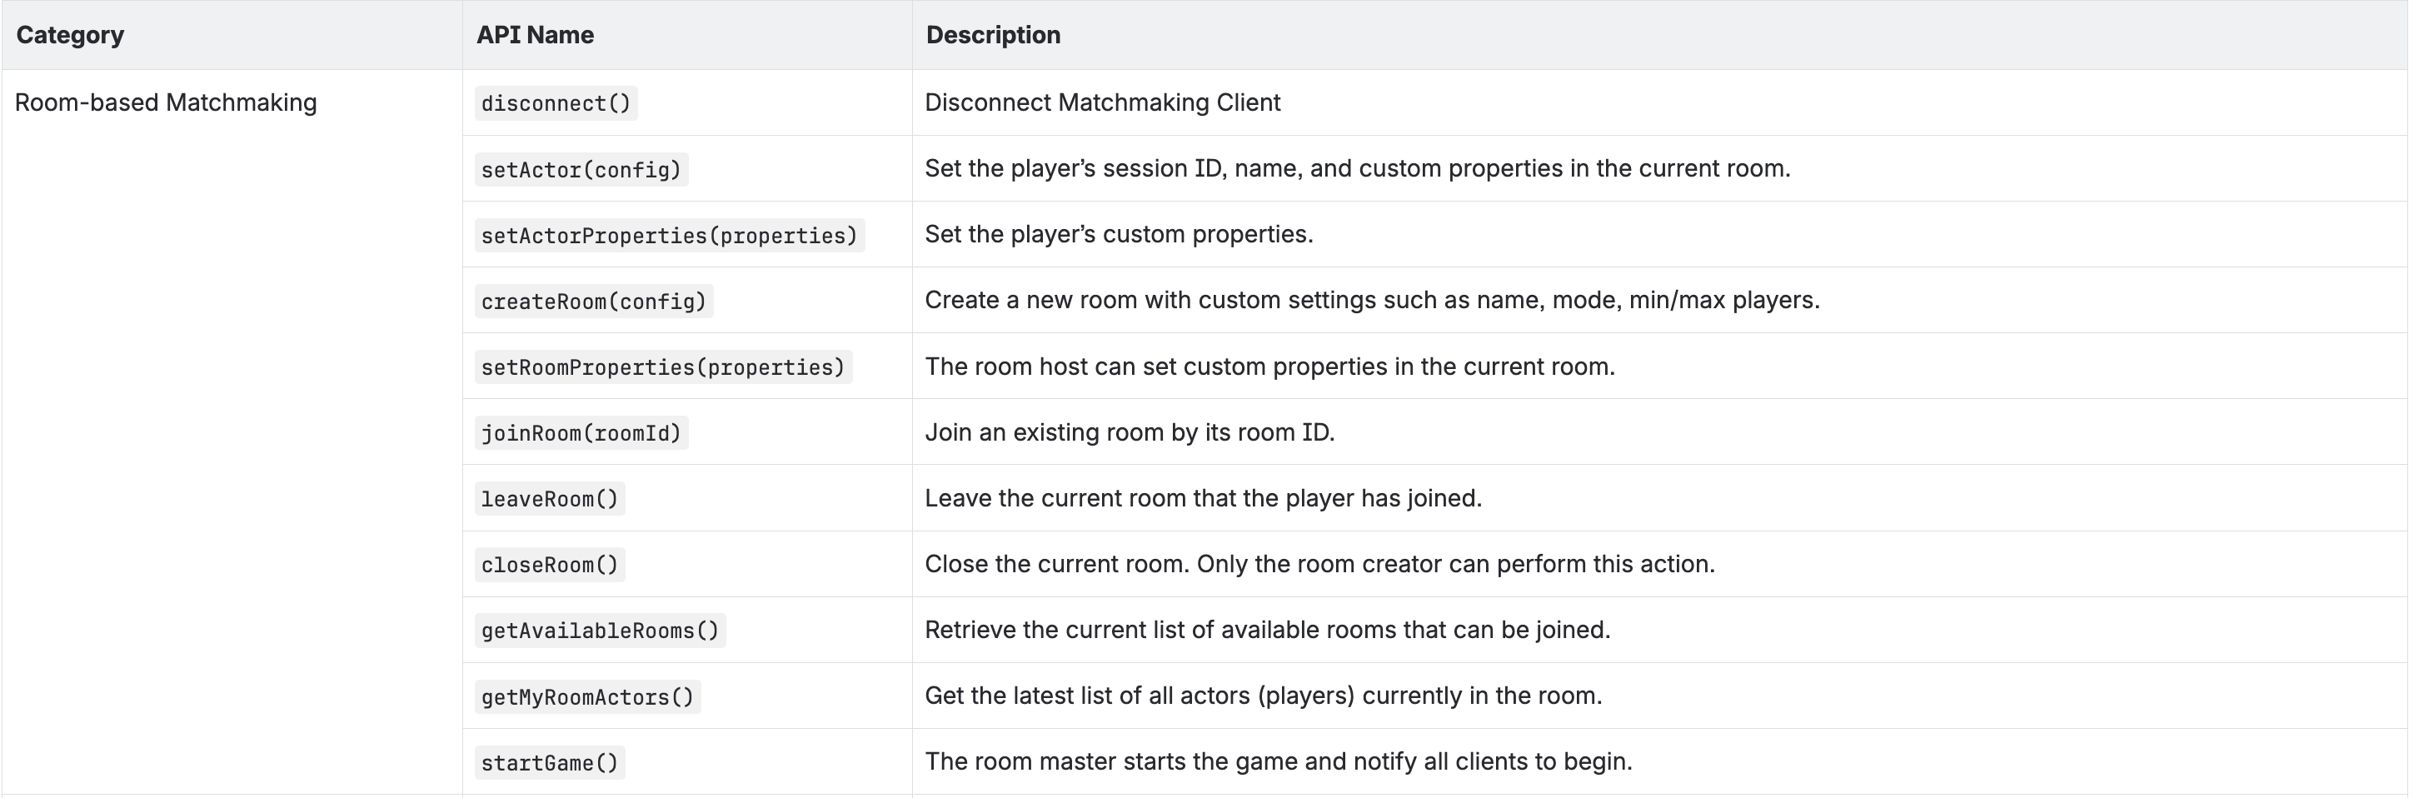
Task: Click the Description column header
Action: click(x=993, y=35)
